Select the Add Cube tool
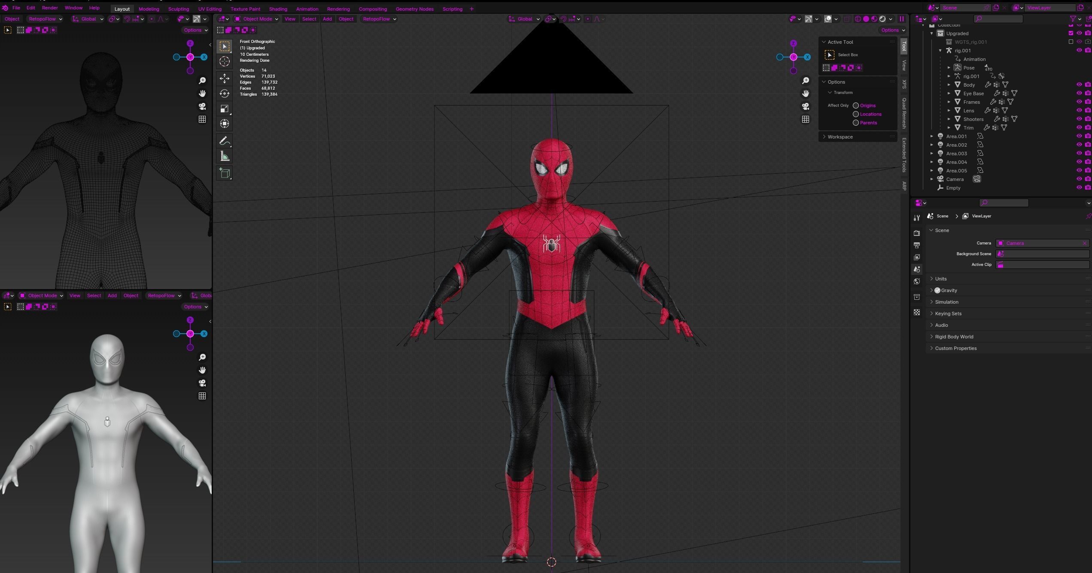1092x573 pixels. 224,173
